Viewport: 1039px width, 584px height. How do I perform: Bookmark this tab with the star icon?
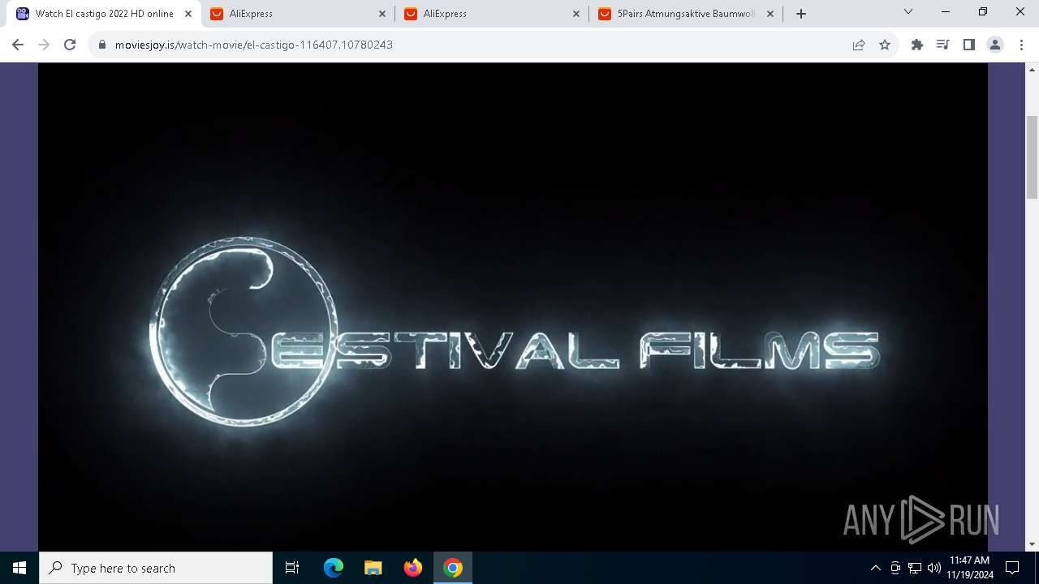(885, 45)
